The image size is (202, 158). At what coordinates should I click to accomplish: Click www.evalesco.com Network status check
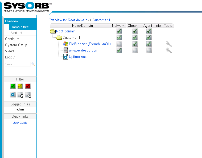[119, 50]
